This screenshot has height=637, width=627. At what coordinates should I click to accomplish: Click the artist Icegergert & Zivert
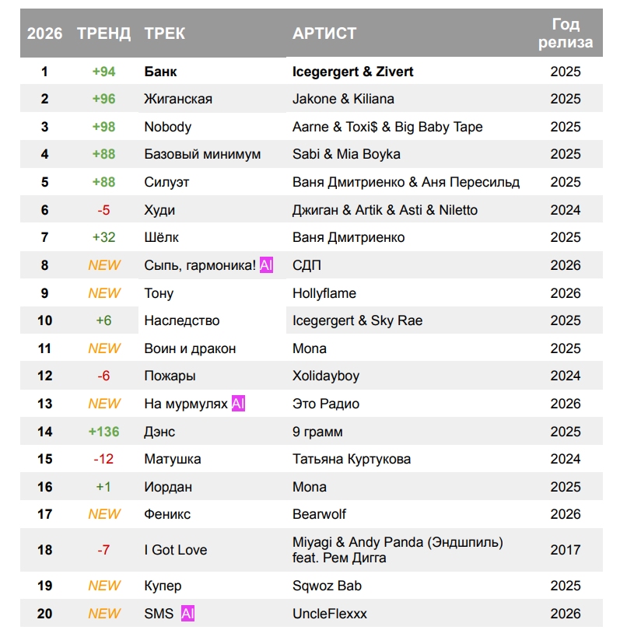tap(352, 72)
